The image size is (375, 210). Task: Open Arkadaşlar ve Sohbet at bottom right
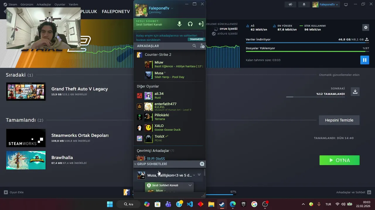point(354,192)
